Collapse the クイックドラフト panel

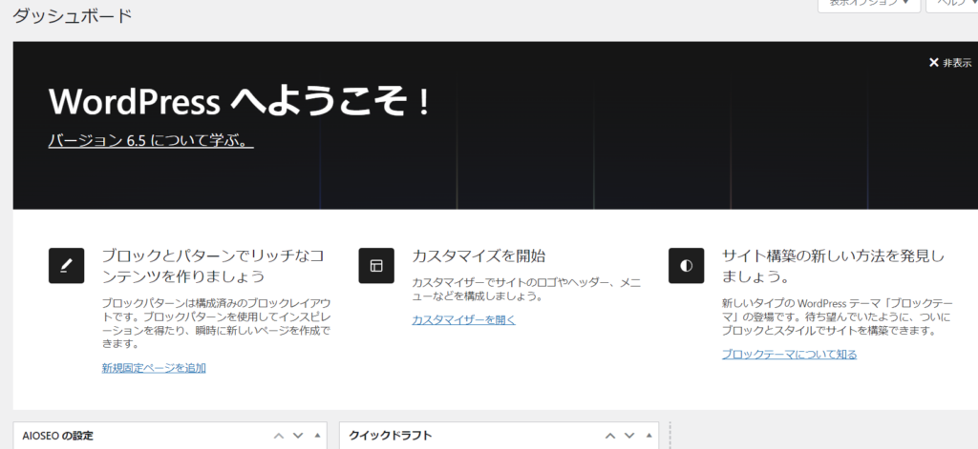[648, 436]
